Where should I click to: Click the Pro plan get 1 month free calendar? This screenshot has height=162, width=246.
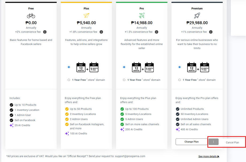(x=149, y=67)
